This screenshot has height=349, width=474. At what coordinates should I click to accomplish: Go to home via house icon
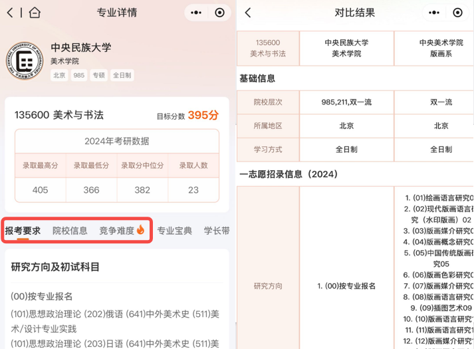[35, 13]
